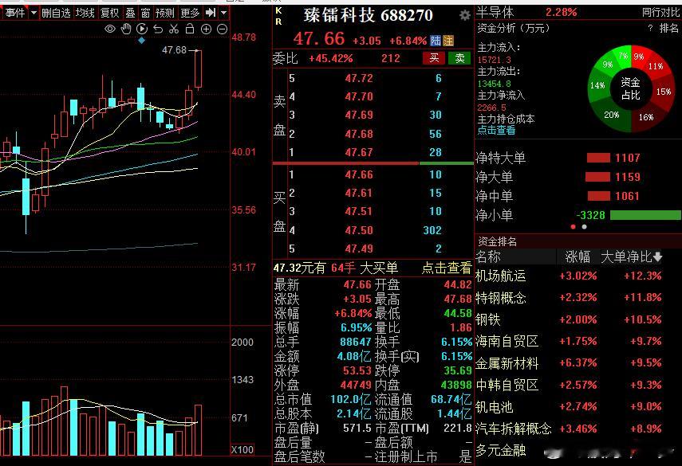Select the white page indicator dot
The image size is (682, 466).
point(584,227)
